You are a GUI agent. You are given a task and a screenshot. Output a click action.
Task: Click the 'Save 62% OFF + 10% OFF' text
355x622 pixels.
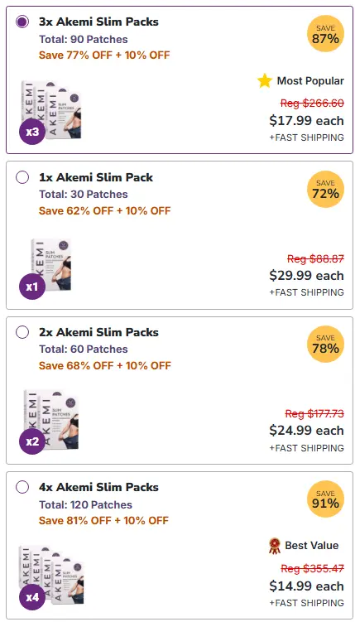click(104, 210)
